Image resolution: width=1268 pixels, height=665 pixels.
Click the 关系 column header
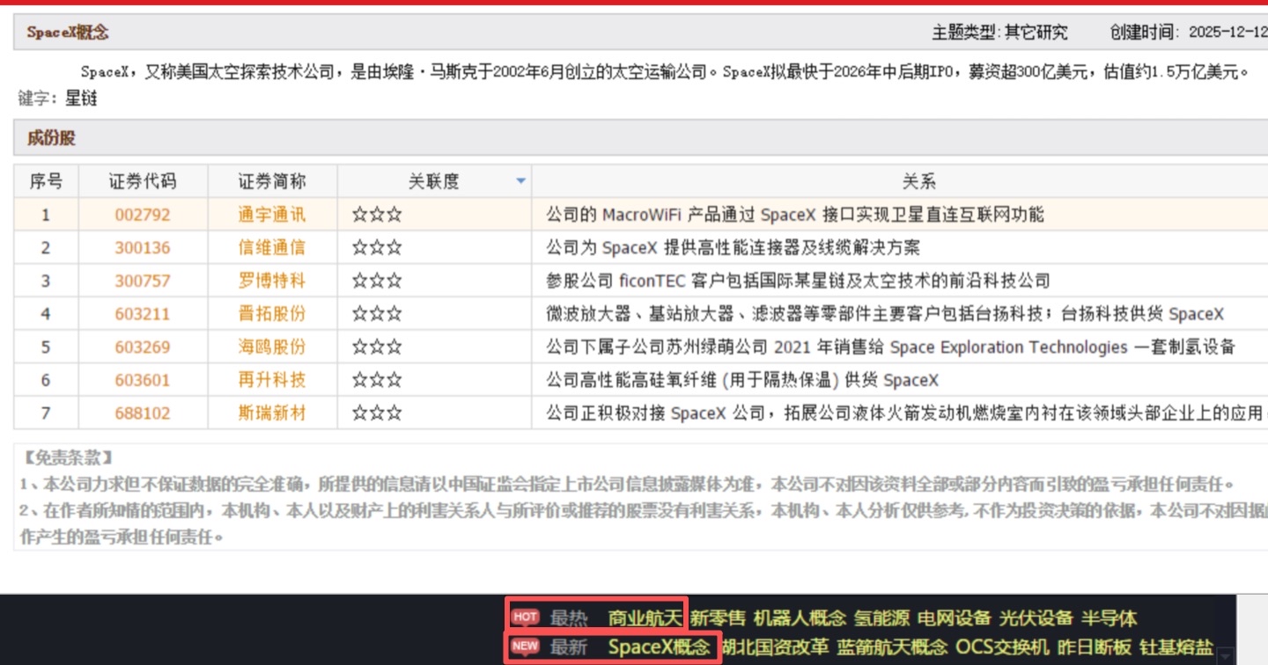click(918, 182)
